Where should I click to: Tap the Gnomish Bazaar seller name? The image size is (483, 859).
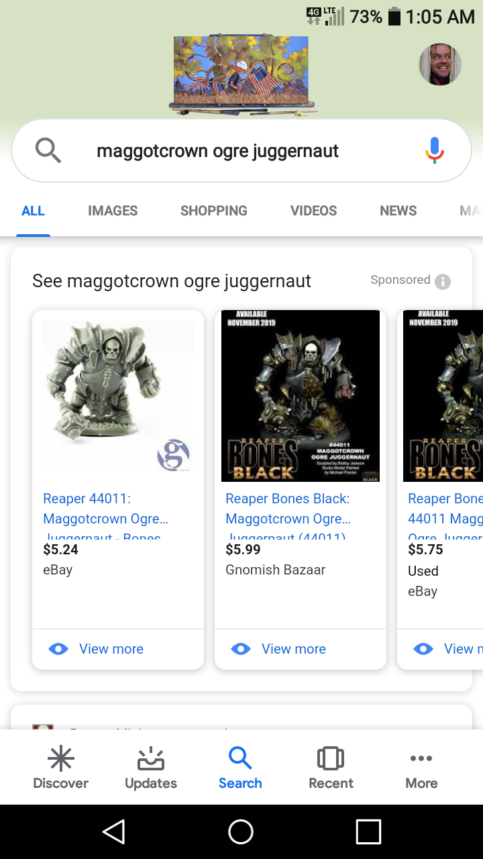(x=276, y=570)
